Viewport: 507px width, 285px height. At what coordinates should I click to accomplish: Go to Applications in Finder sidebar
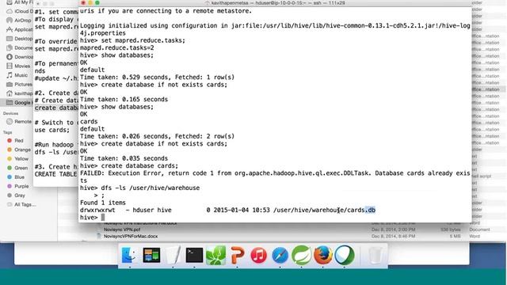coord(20,29)
